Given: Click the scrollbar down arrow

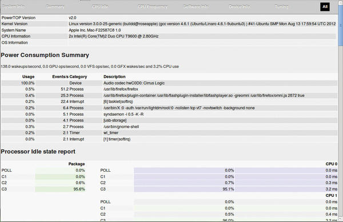Looking at the screenshot, I should click(341, 219).
